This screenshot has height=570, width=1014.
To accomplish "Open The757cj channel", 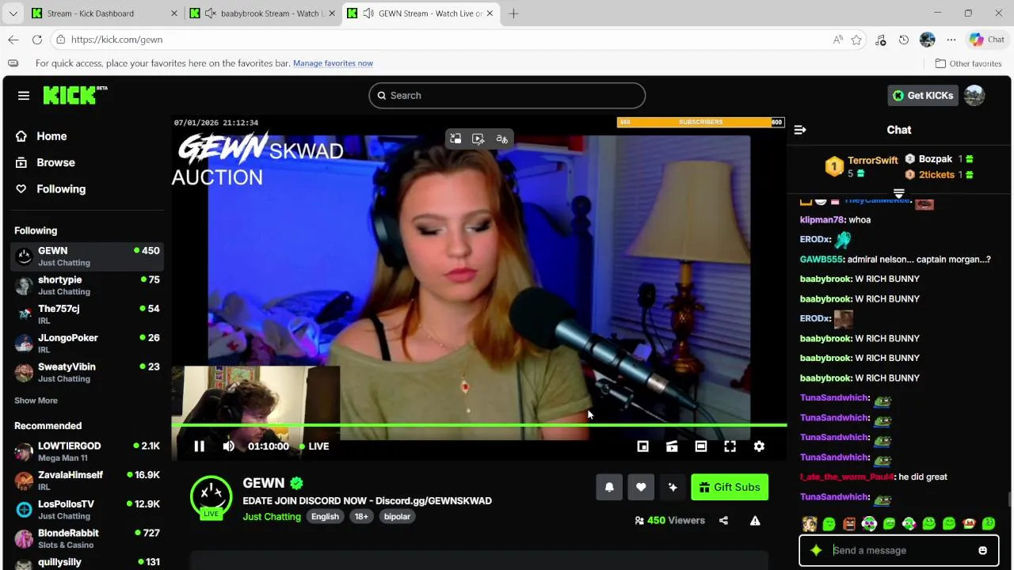I will [87, 314].
